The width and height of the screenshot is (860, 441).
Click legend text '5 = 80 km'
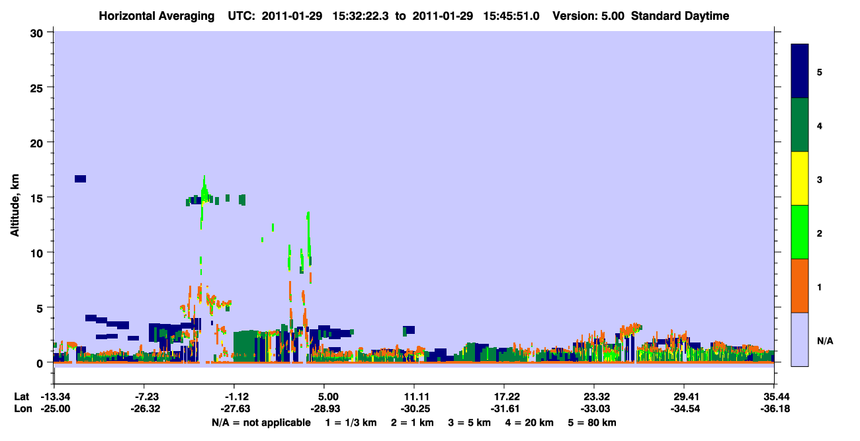[593, 422]
